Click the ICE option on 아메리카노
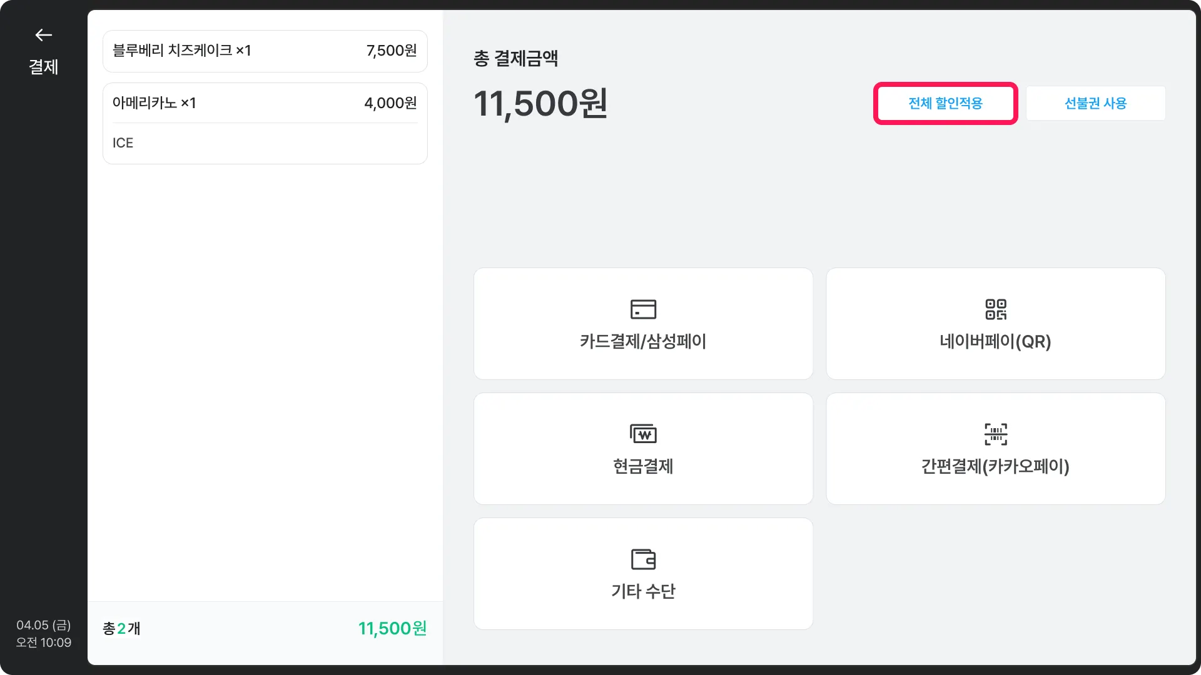Image resolution: width=1201 pixels, height=675 pixels. 123,143
